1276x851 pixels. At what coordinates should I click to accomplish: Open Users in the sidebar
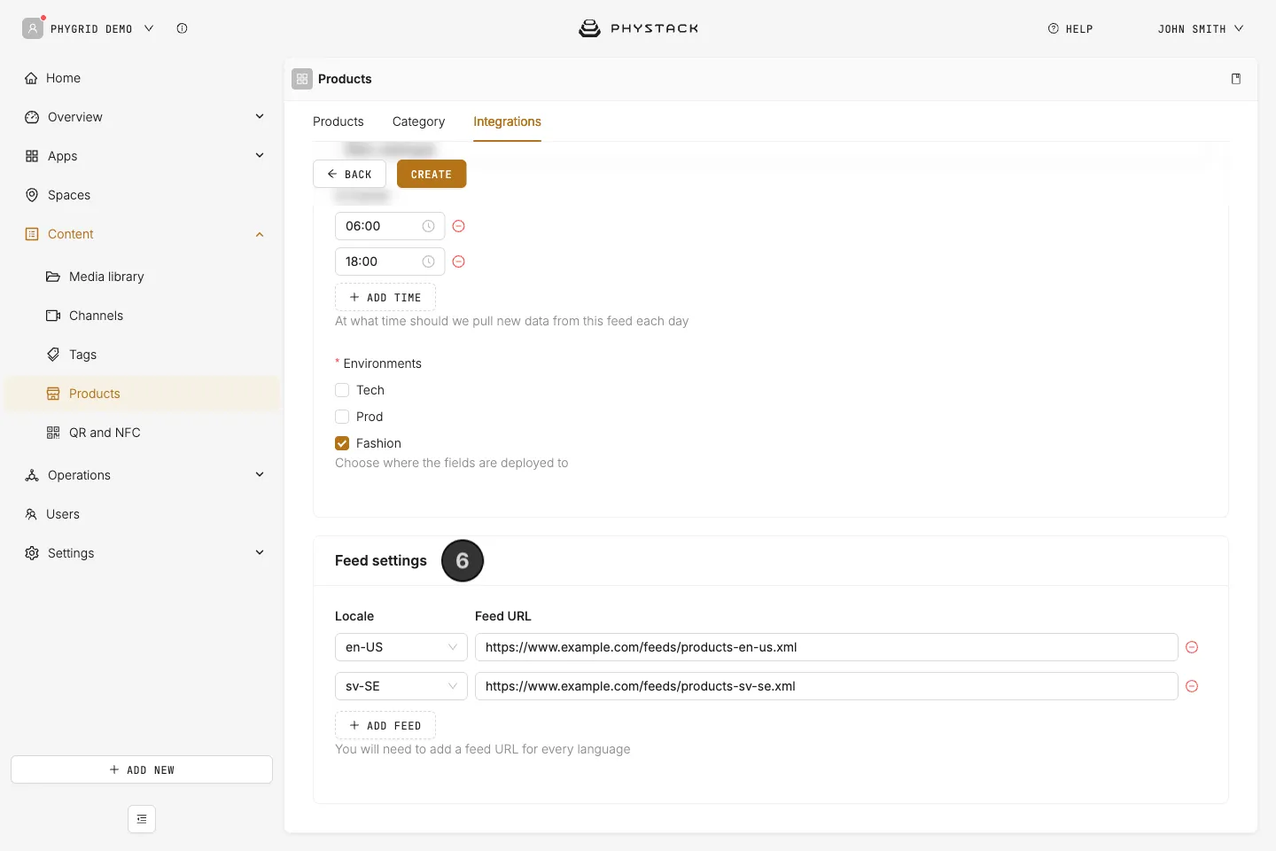(142, 514)
